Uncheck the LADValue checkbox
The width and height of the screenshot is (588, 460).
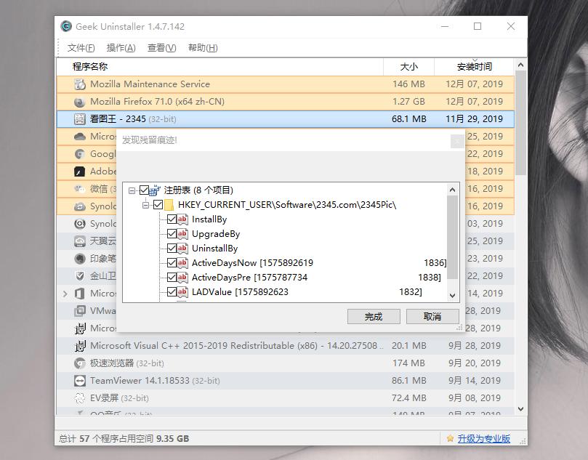[x=172, y=292]
